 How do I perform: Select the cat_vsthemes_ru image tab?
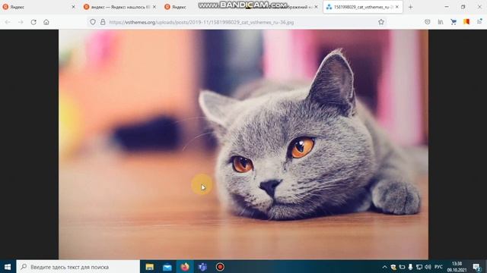click(363, 7)
